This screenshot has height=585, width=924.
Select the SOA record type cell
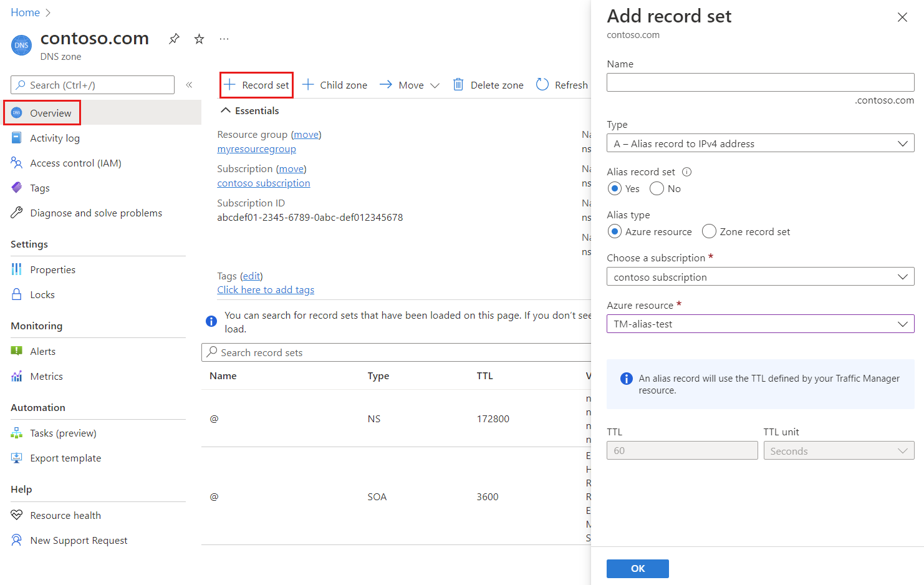tap(377, 496)
